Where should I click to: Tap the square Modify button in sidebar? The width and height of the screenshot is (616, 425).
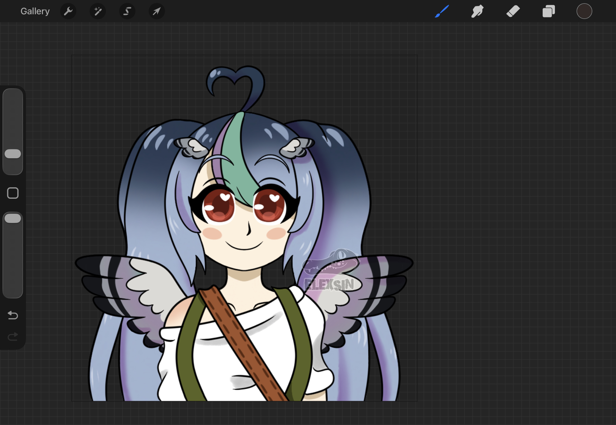[x=13, y=193]
